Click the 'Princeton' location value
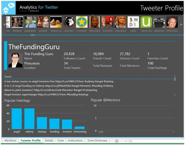 pos(32,63)
